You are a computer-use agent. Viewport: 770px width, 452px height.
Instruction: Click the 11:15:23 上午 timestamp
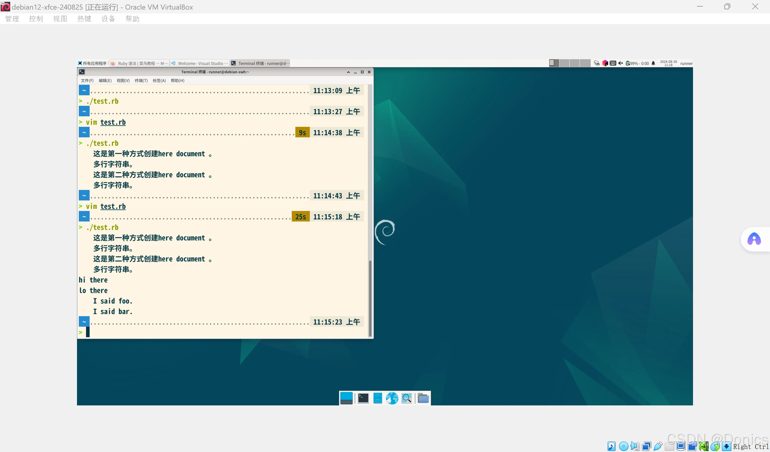(x=336, y=322)
